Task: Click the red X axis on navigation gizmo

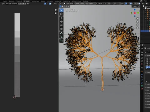Action: click(x=135, y=13)
